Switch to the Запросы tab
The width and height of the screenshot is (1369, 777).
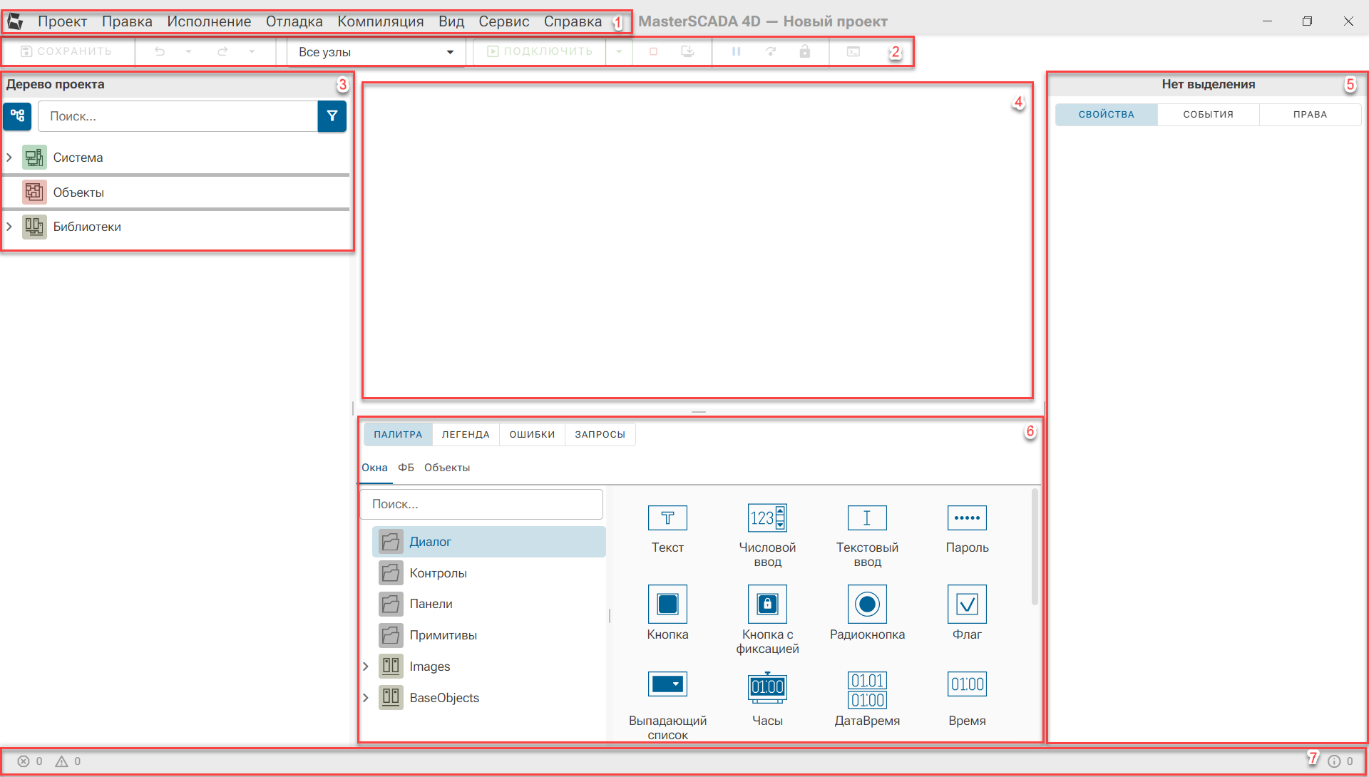tap(600, 435)
